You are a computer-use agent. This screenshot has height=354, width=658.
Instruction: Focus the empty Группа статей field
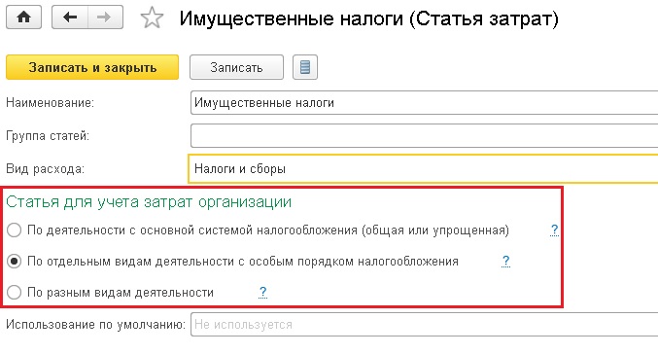[x=425, y=135]
